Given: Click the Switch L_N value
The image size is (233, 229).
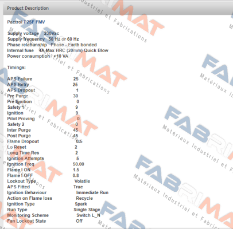Looking at the screenshot, I should click(88, 215).
